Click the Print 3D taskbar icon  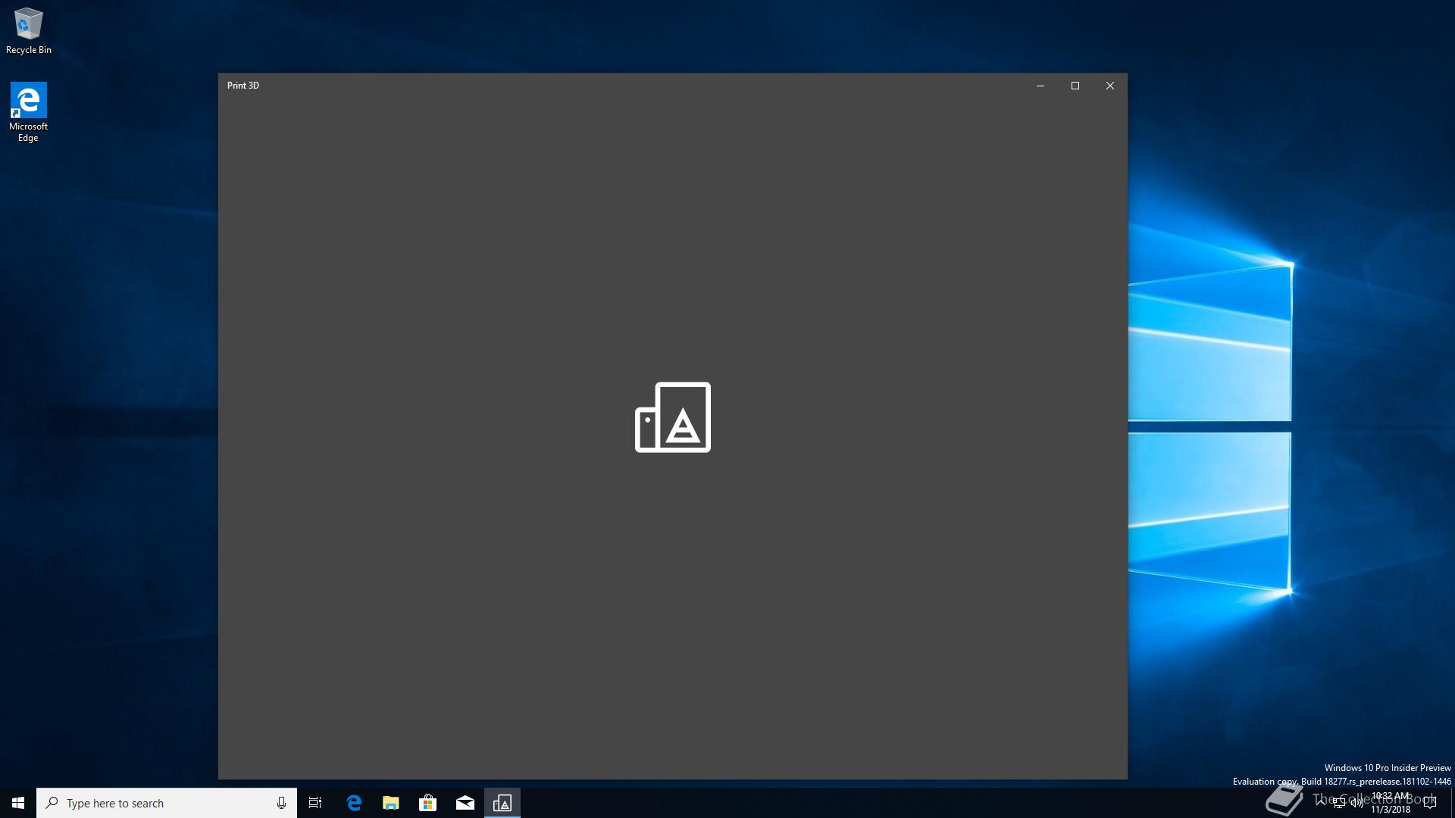(502, 803)
